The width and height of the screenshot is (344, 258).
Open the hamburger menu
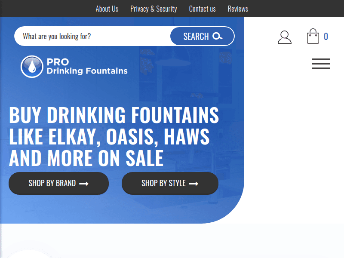coord(321,64)
